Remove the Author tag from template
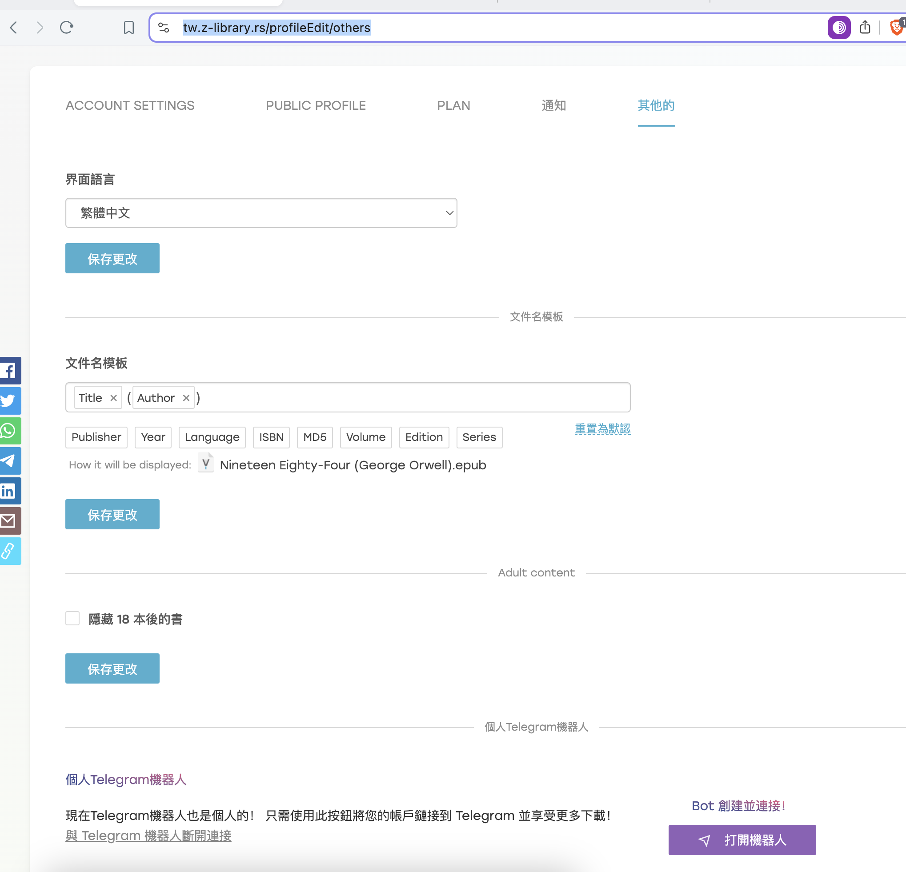 [x=186, y=398]
